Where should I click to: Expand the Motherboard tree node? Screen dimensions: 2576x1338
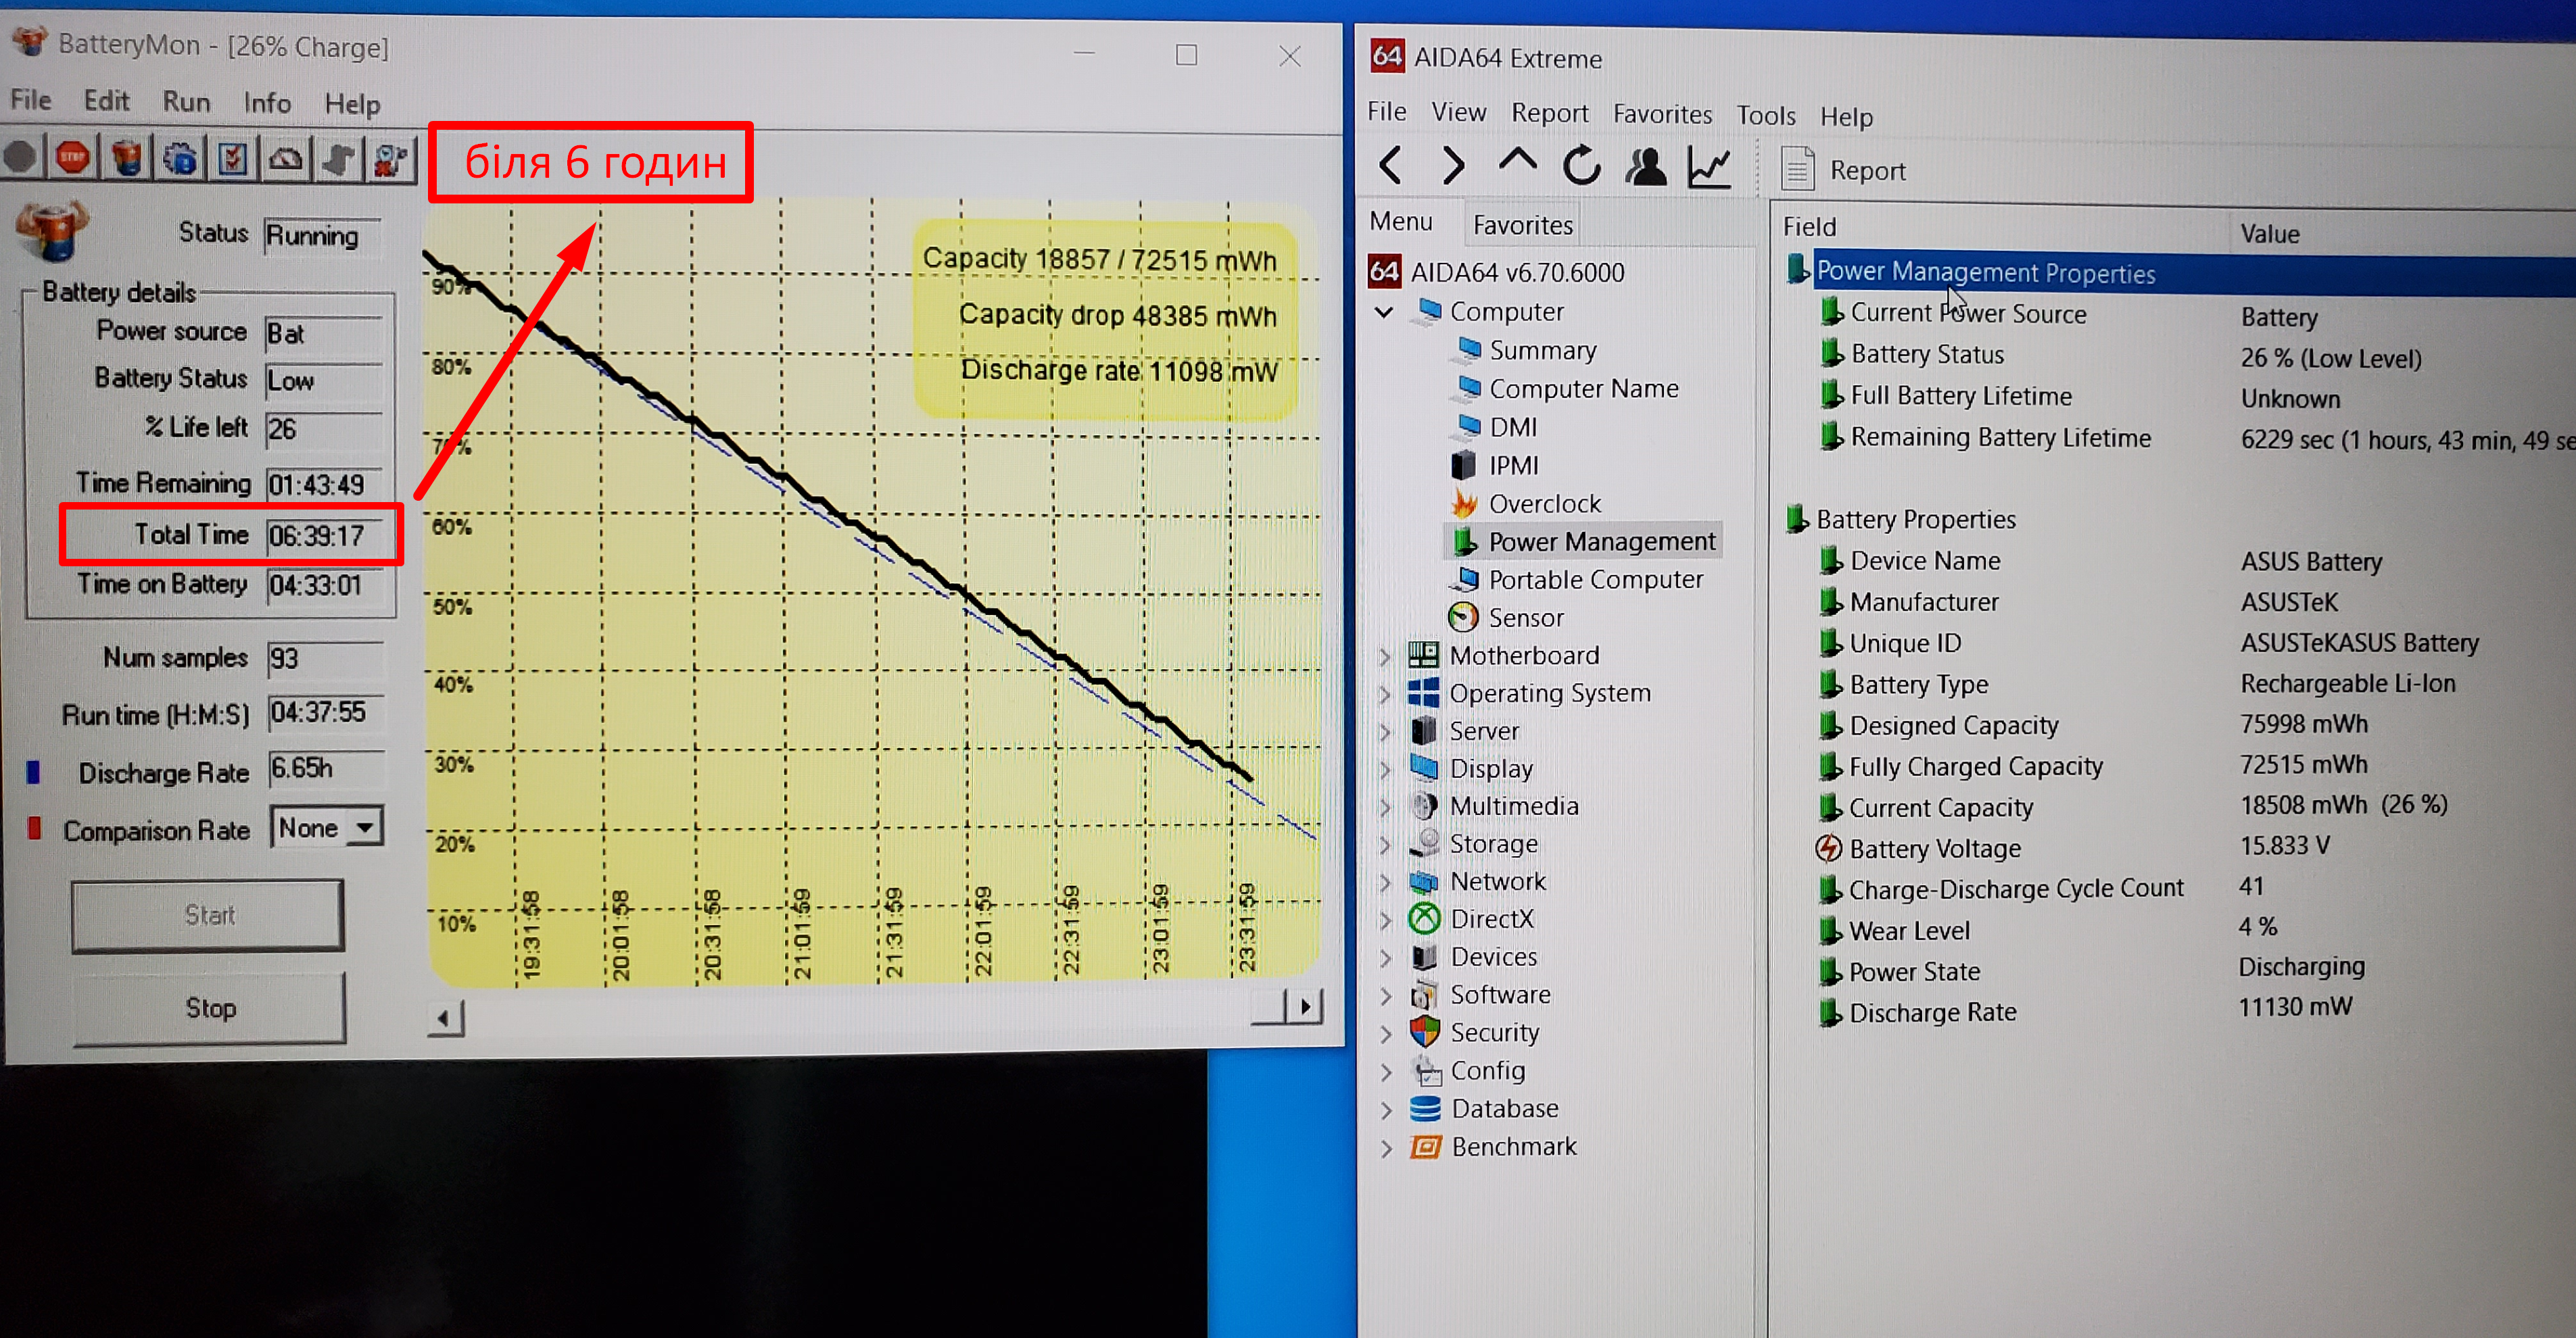coord(1385,657)
